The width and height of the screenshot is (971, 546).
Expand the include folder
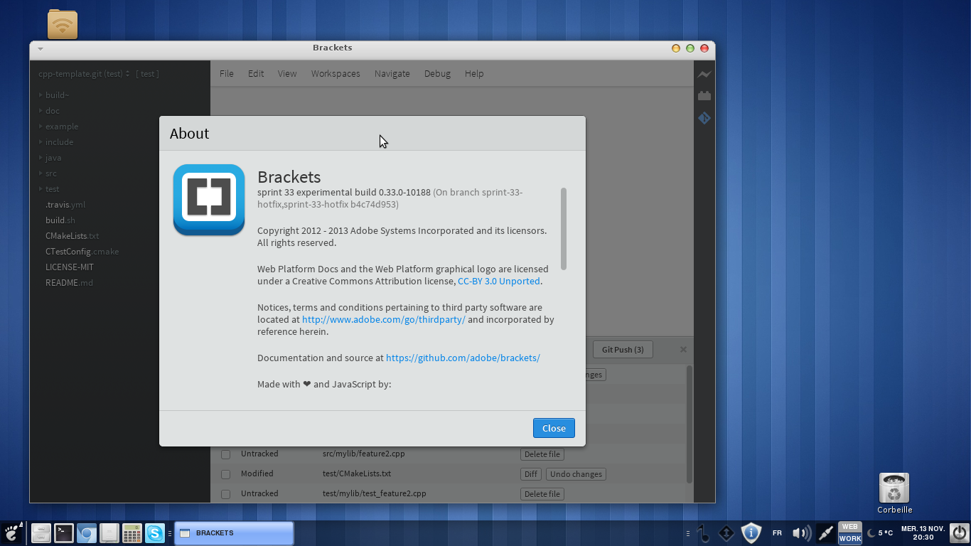click(41, 141)
